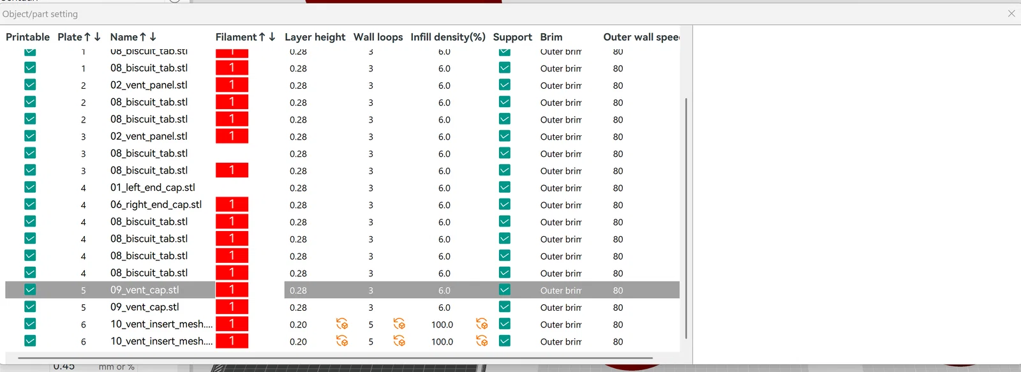Sort the Plate column descending with its down arrow

[98, 37]
